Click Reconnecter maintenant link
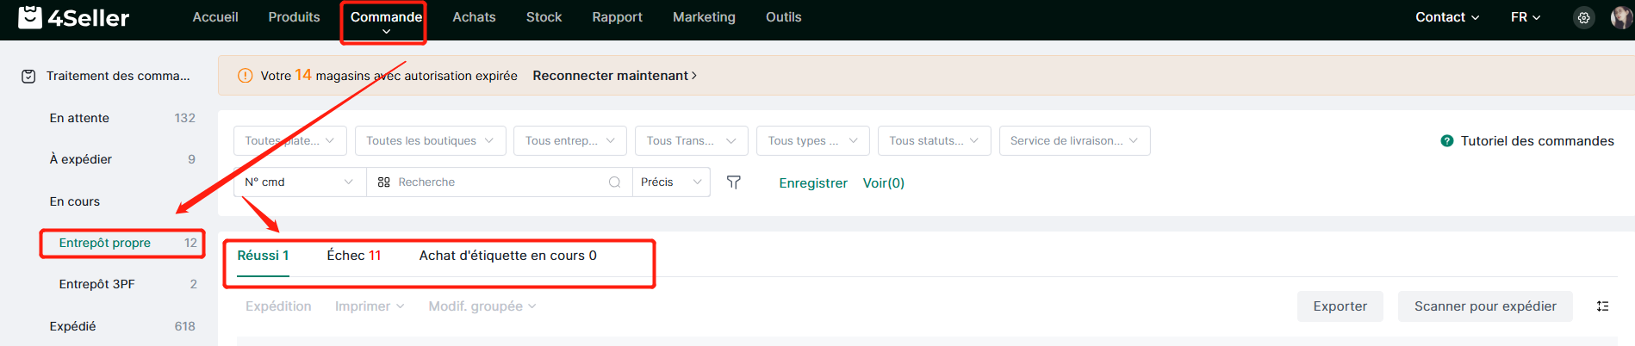The width and height of the screenshot is (1635, 346). coord(614,76)
